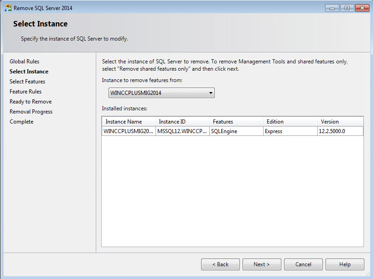Minimize the Remove SQL Server window
The height and width of the screenshot is (279, 373).
pos(332,8)
